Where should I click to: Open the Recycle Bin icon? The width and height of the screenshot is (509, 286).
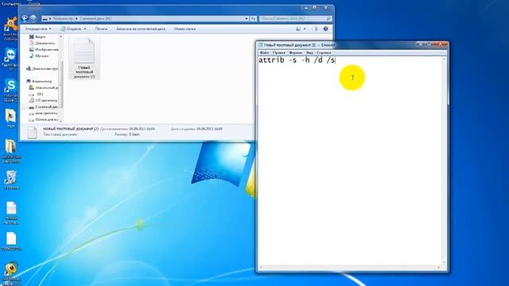pos(11,179)
